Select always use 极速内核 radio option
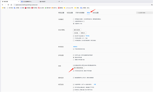Viewport: 153px width, 92px height. coord(74,21)
